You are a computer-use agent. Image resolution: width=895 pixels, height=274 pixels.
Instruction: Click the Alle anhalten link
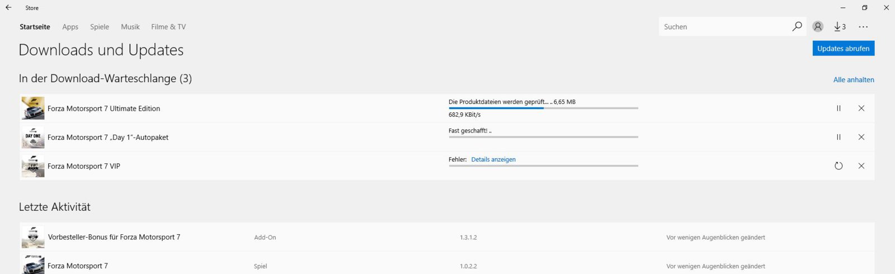pos(854,80)
